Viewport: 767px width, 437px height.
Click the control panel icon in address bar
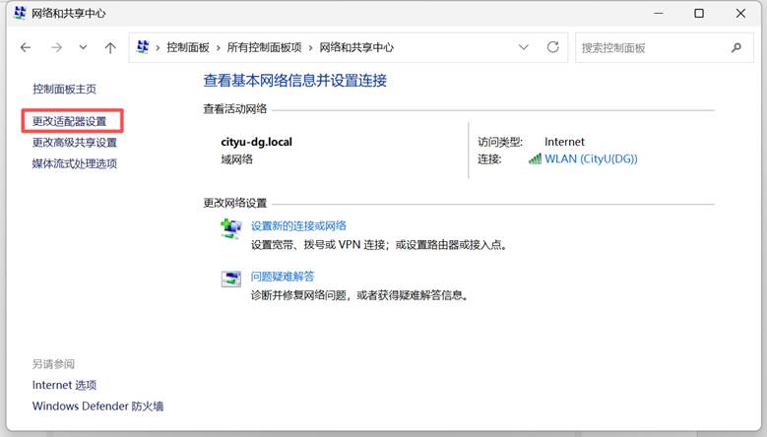coord(144,47)
